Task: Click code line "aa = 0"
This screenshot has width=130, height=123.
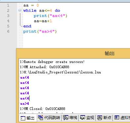Action: (31, 5)
